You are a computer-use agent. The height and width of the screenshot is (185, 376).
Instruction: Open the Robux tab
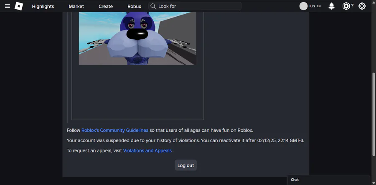pyautogui.click(x=134, y=6)
